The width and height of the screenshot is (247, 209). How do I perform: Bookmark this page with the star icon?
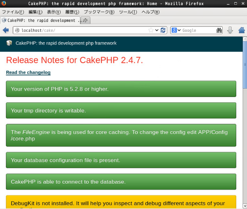click(151, 30)
